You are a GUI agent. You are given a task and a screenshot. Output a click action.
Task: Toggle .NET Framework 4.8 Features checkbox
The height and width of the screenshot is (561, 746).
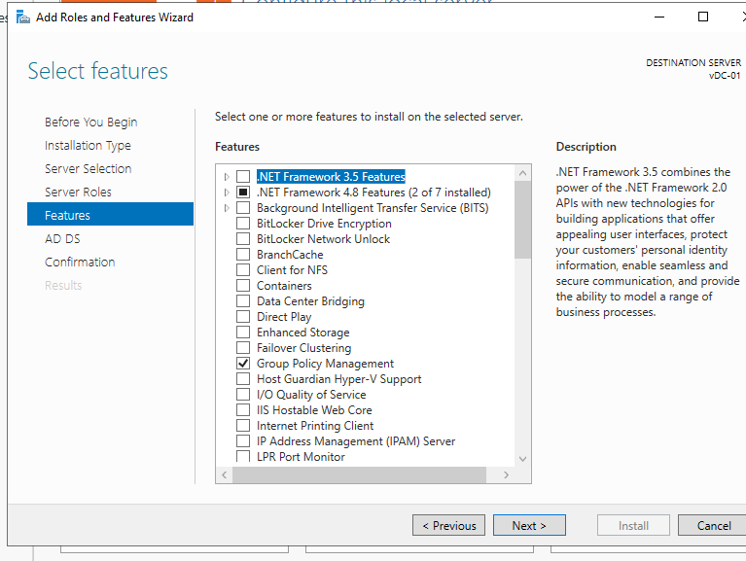coord(243,193)
